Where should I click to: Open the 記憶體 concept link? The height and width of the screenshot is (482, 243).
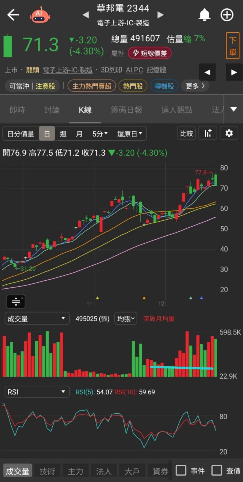click(156, 70)
